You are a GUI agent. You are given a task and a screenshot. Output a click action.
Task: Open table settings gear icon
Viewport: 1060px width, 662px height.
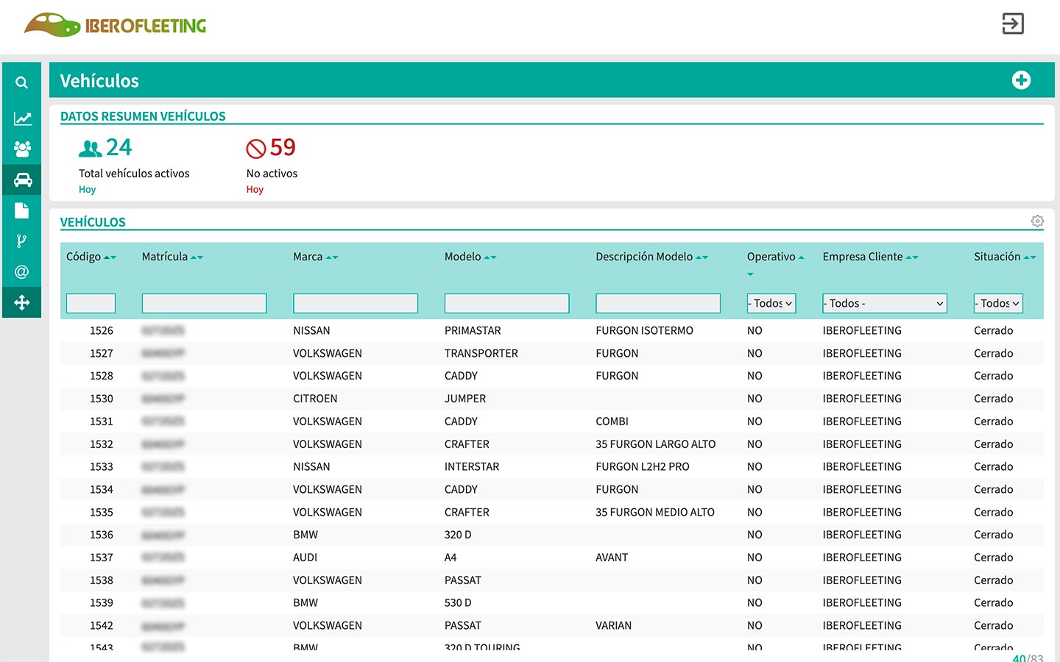tap(1037, 221)
